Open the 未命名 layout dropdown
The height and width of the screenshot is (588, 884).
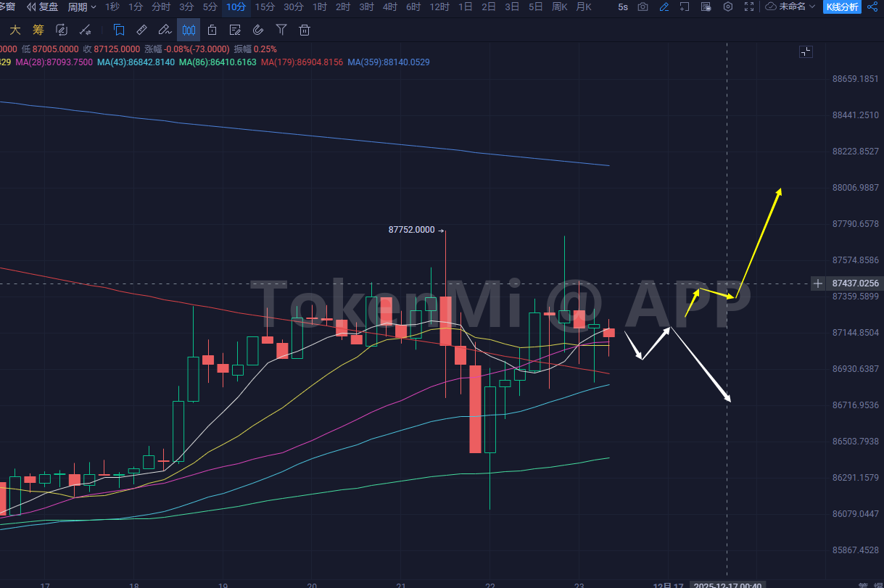click(x=791, y=7)
